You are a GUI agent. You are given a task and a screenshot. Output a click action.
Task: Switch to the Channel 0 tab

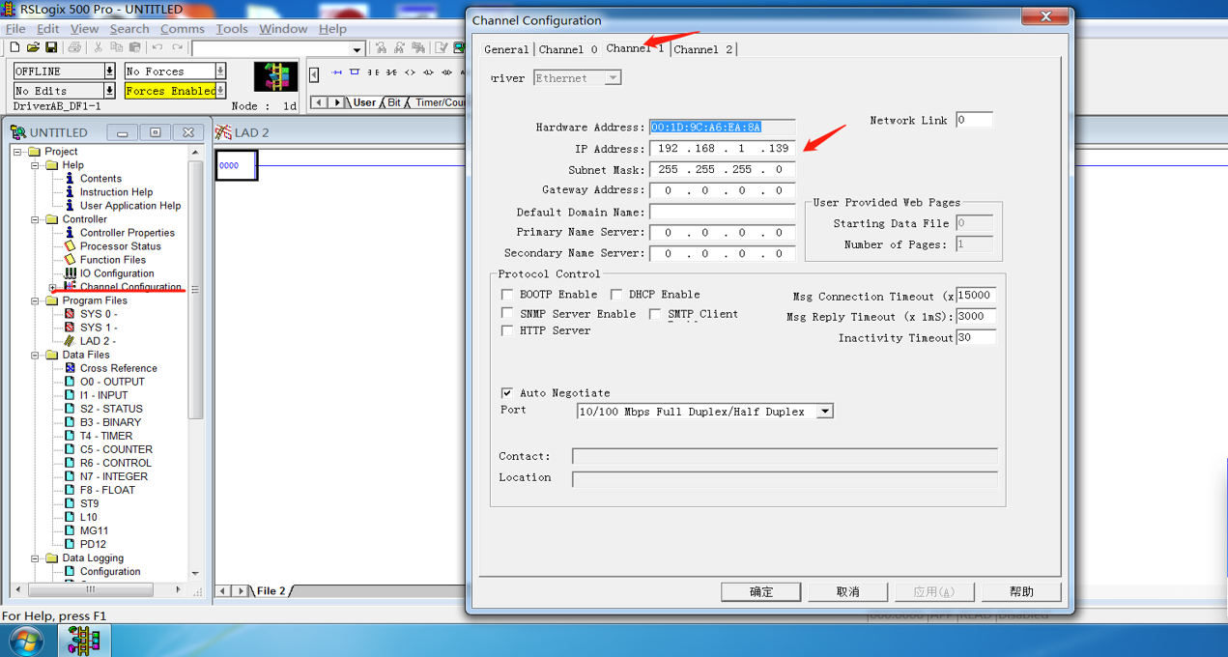[568, 49]
